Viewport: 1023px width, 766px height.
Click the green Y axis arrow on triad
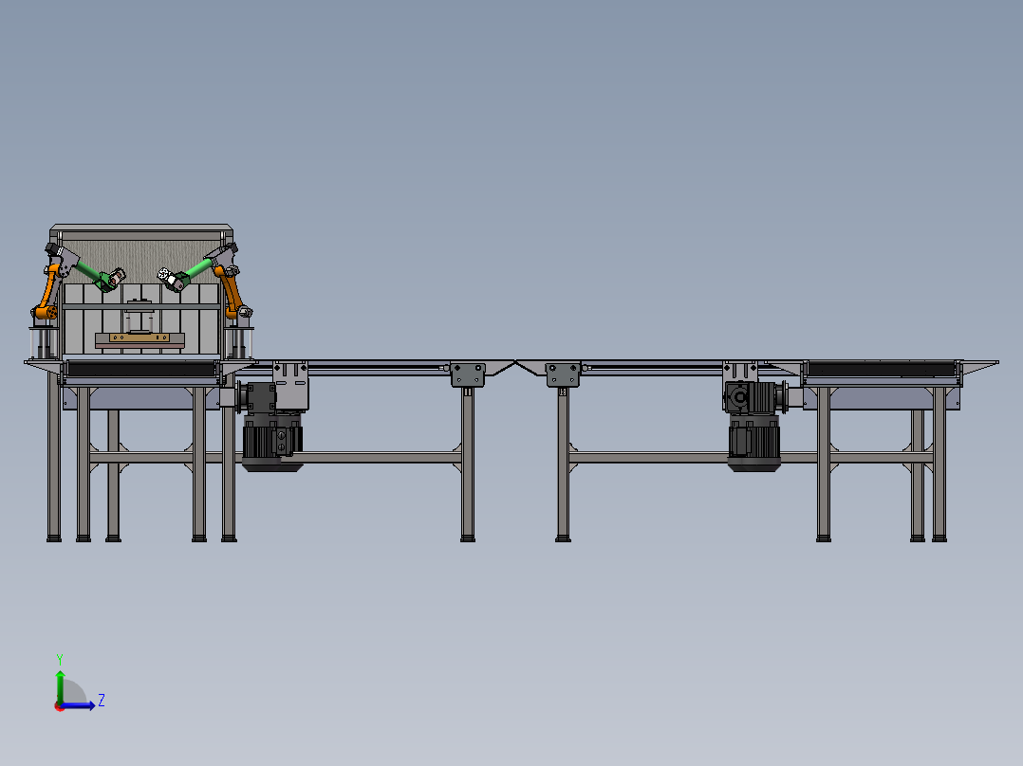click(59, 679)
